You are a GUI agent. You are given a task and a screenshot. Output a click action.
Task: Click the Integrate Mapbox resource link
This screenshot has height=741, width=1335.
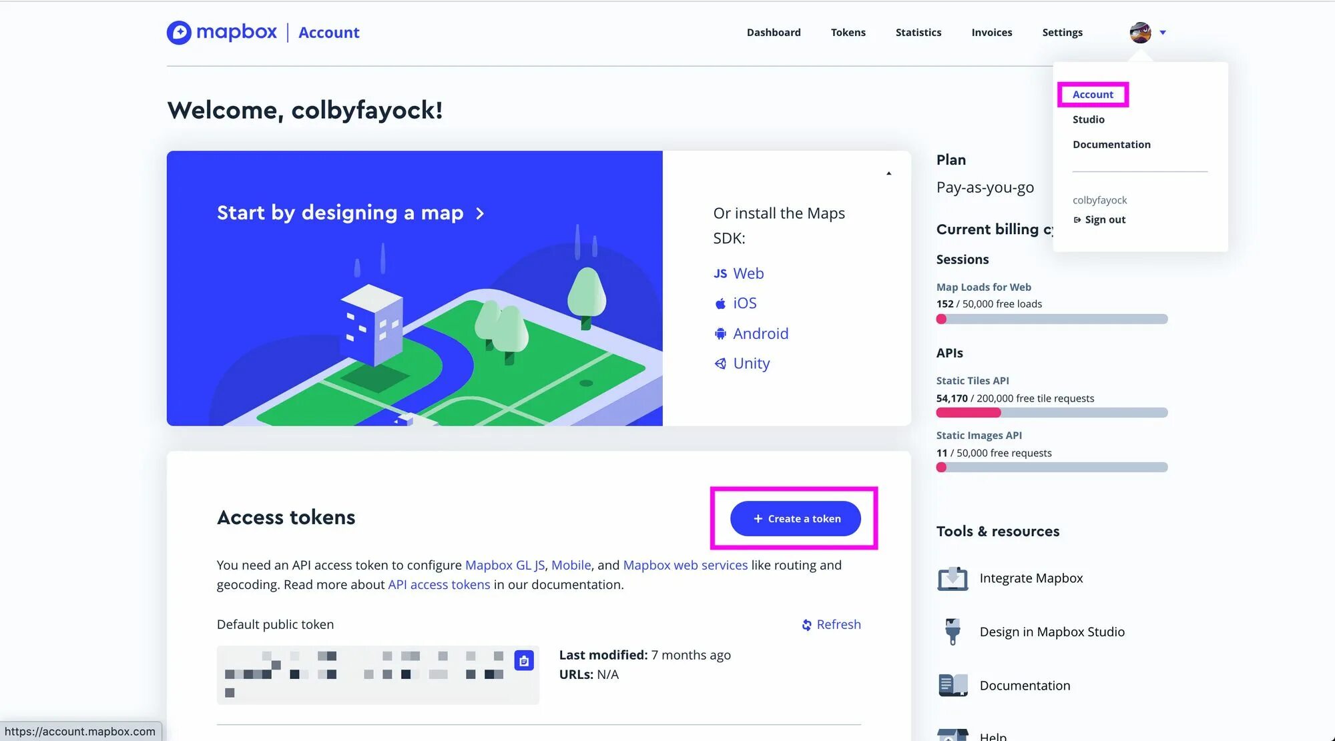coord(1031,578)
